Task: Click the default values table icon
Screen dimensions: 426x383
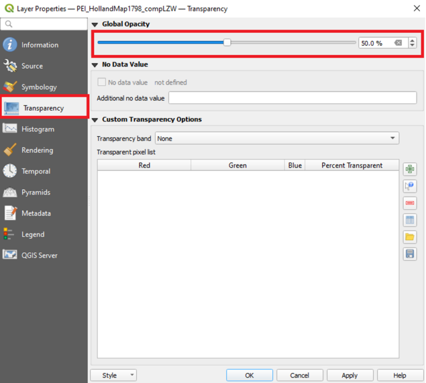Action: coord(410,220)
